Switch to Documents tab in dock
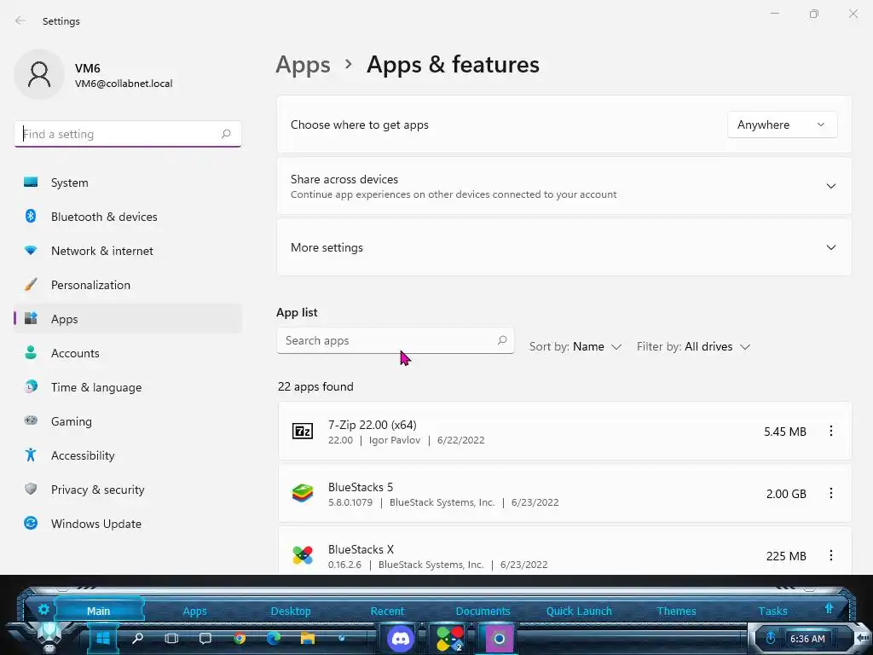 coord(483,611)
